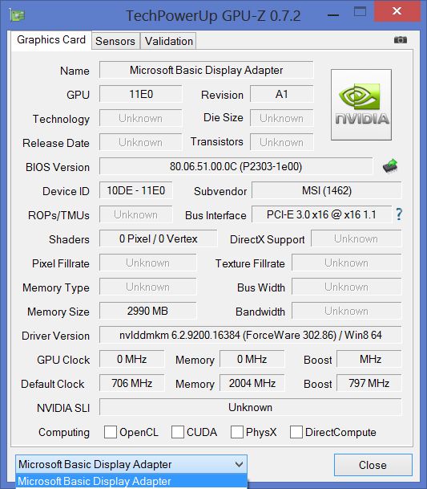Click the NVIDIA logo image
The width and height of the screenshot is (427, 489).
click(361, 104)
